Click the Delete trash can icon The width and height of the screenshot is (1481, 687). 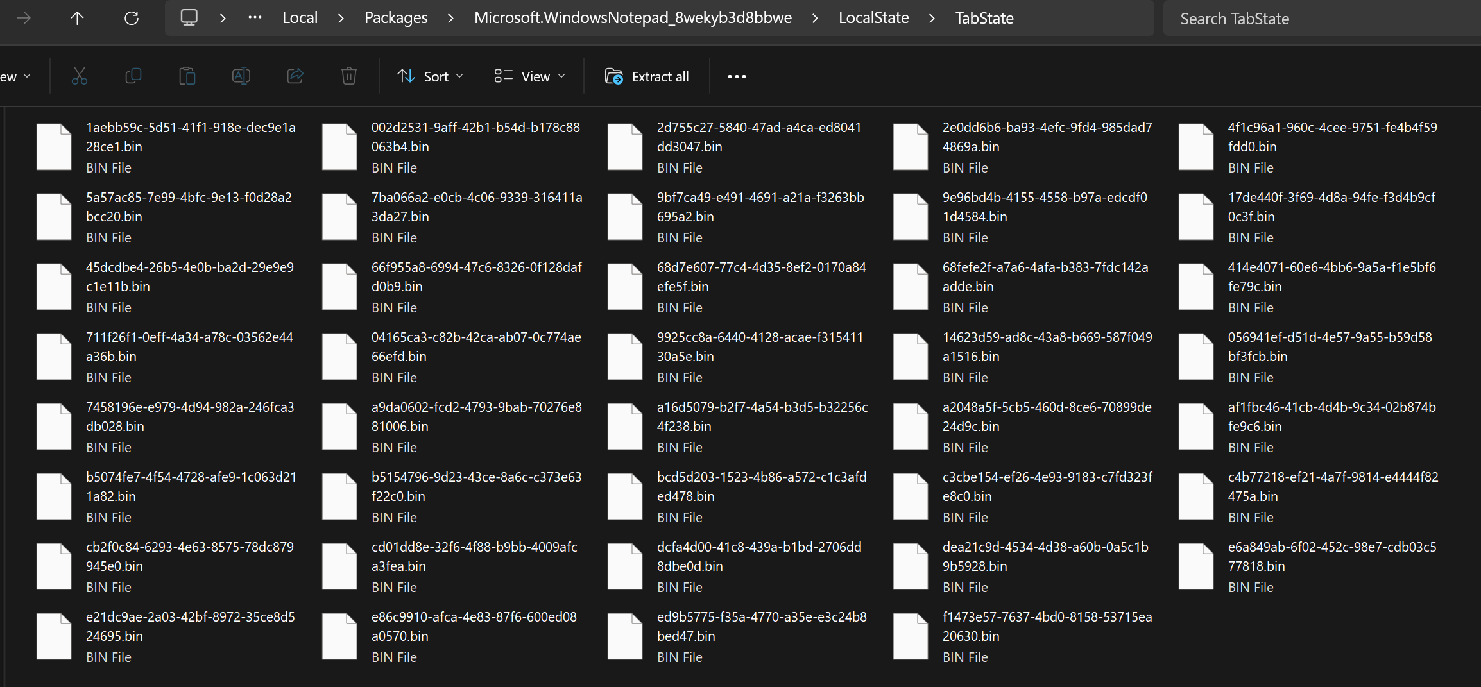tap(348, 76)
